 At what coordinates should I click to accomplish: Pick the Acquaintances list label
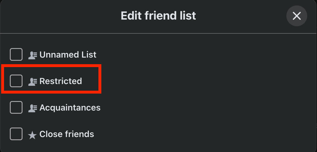click(x=70, y=108)
